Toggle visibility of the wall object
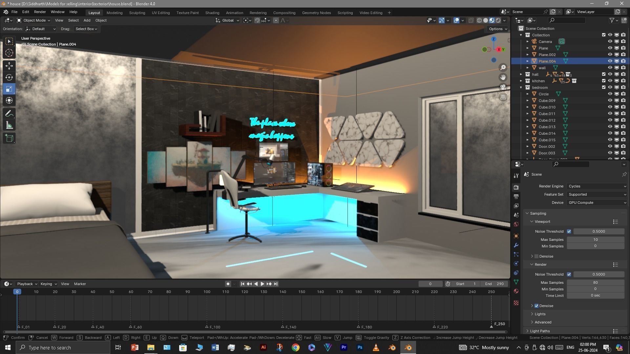The width and height of the screenshot is (630, 354). coord(610,68)
